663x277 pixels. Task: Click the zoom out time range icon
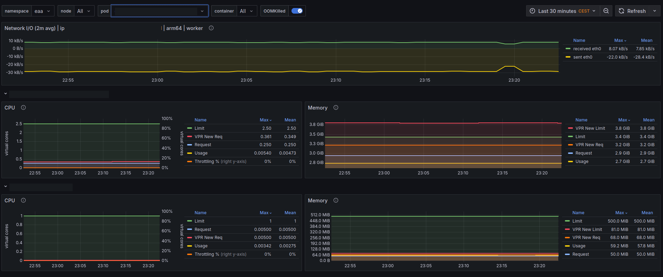click(x=606, y=11)
